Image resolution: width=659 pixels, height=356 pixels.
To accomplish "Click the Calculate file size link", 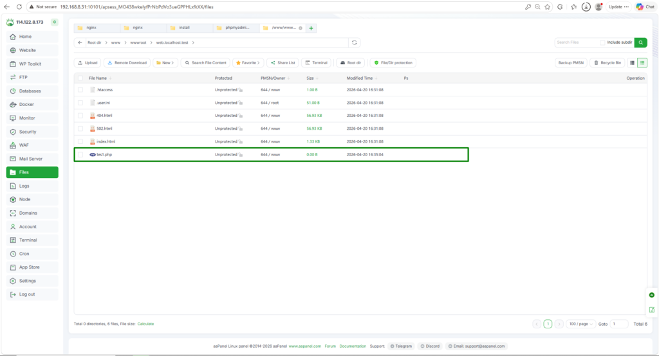I will [145, 324].
